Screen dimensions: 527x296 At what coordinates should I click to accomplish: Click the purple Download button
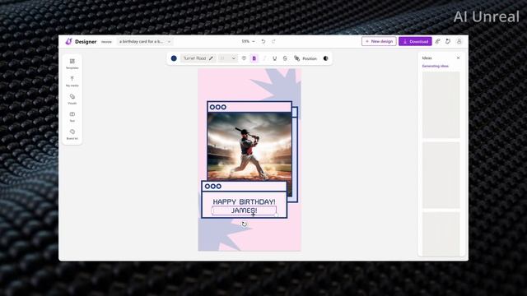point(415,41)
